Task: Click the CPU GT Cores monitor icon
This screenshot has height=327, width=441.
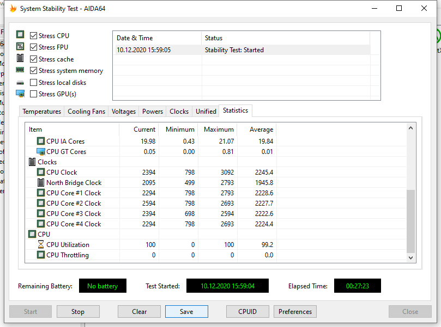Action: 41,152
